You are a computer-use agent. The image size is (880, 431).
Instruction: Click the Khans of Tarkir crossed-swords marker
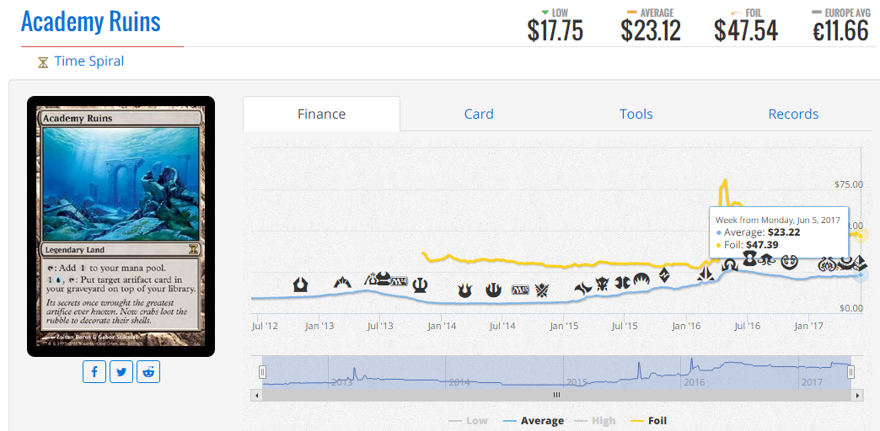tap(542, 290)
